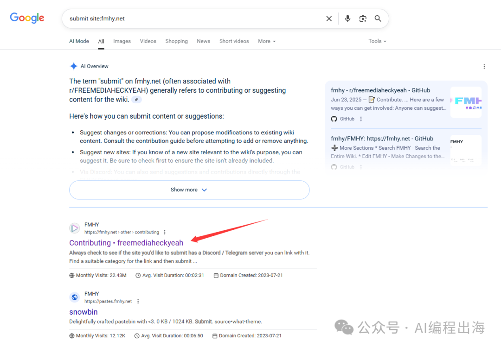Open Contributing • freemediaheckyeah result

[126, 243]
